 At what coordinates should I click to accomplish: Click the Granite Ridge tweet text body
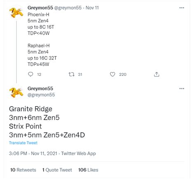(x=47, y=122)
